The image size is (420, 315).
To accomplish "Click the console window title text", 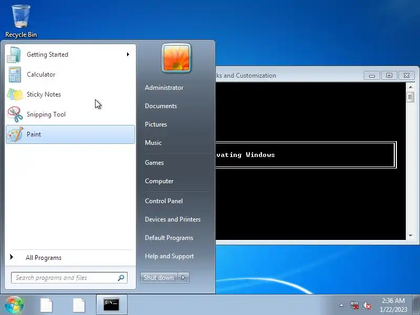I will click(246, 76).
